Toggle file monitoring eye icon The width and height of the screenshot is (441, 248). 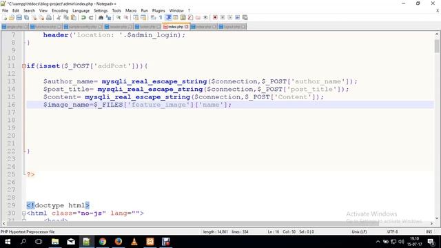click(205, 17)
